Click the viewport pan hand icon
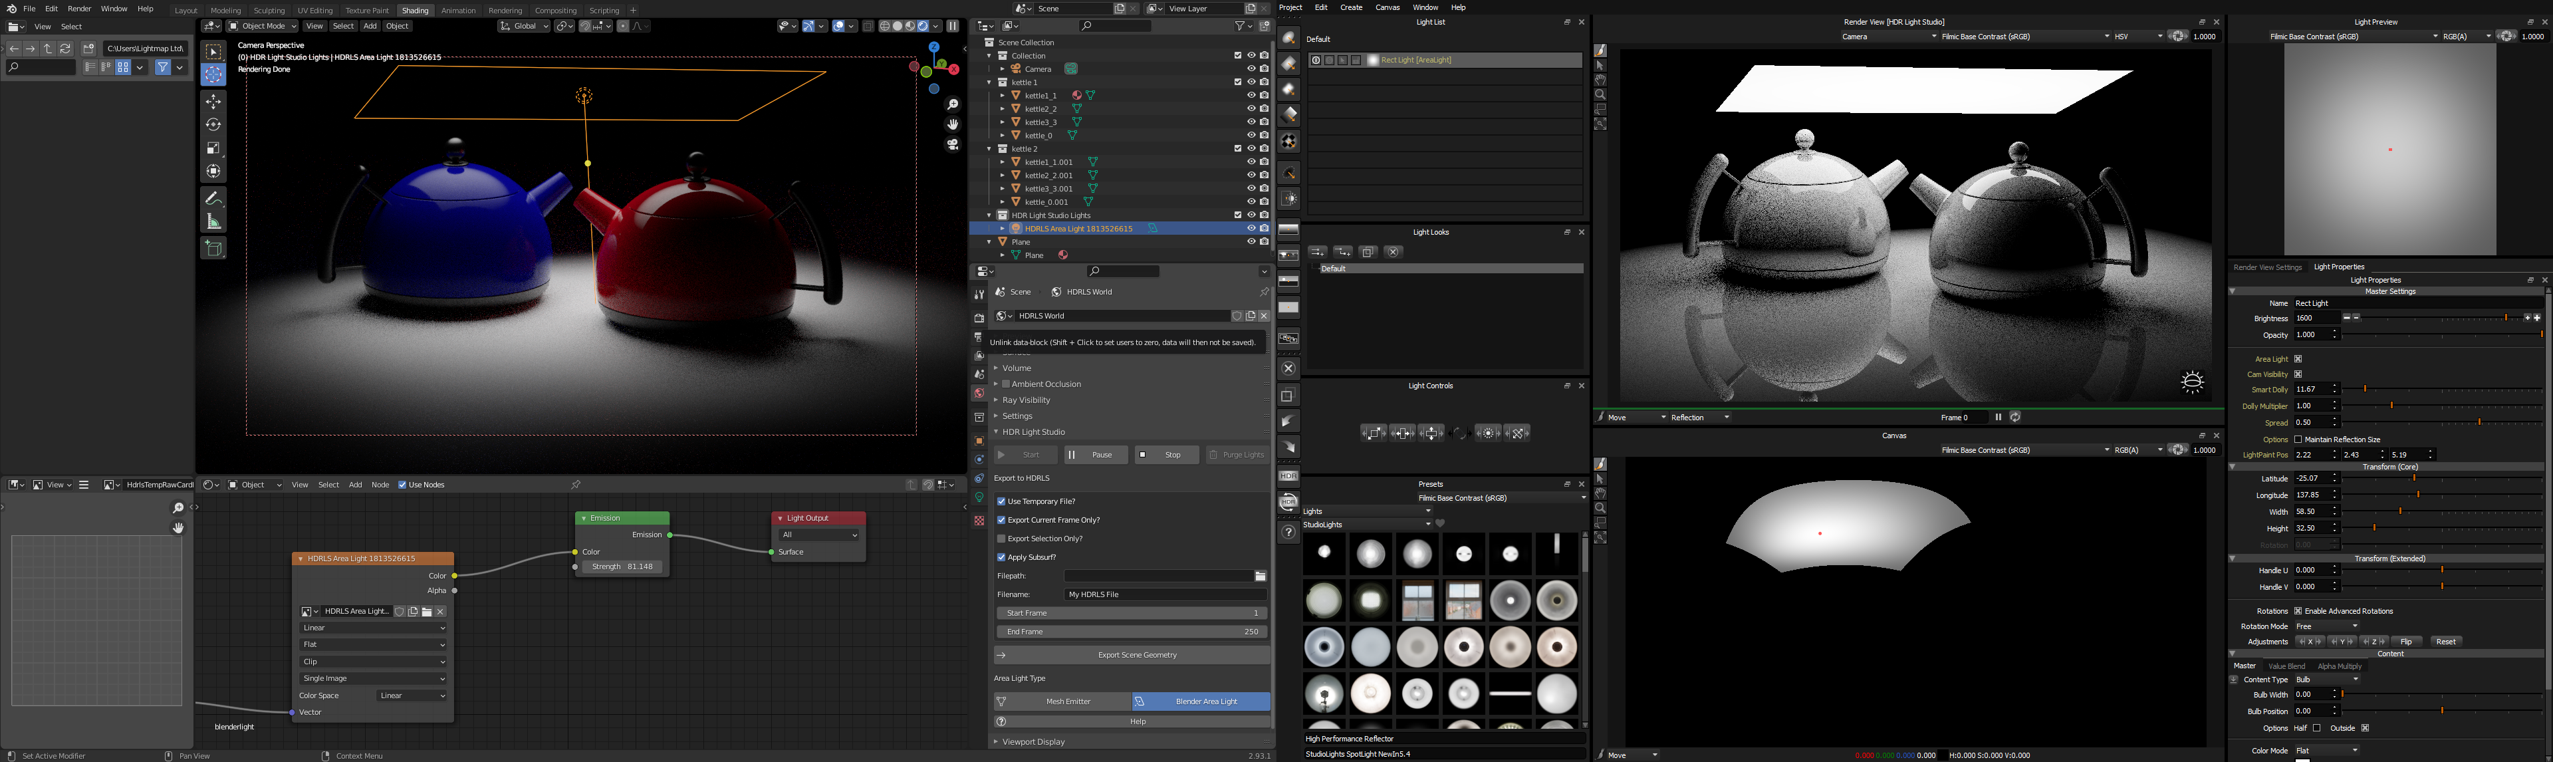 pos(953,125)
